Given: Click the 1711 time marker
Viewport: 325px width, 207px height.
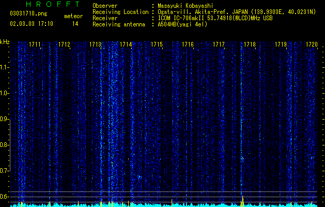Looking at the screenshot, I should (35, 45).
